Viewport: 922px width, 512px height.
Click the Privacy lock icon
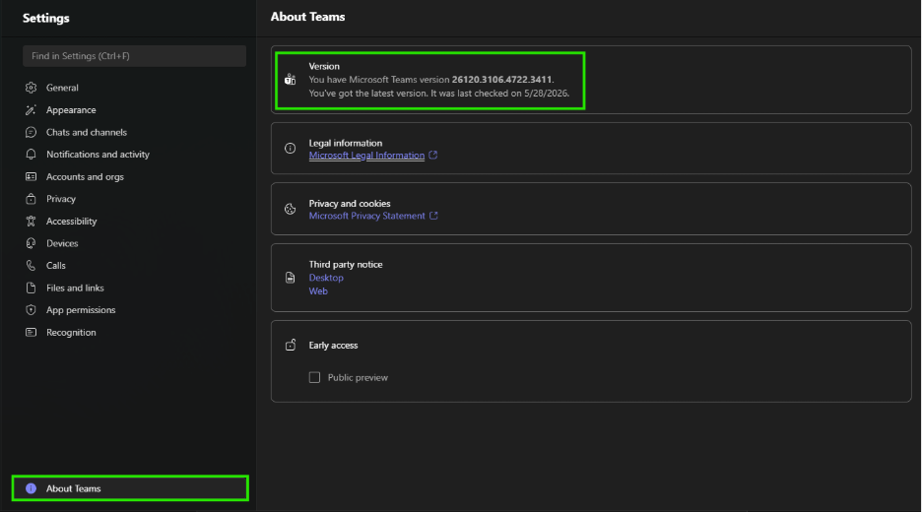tap(32, 199)
